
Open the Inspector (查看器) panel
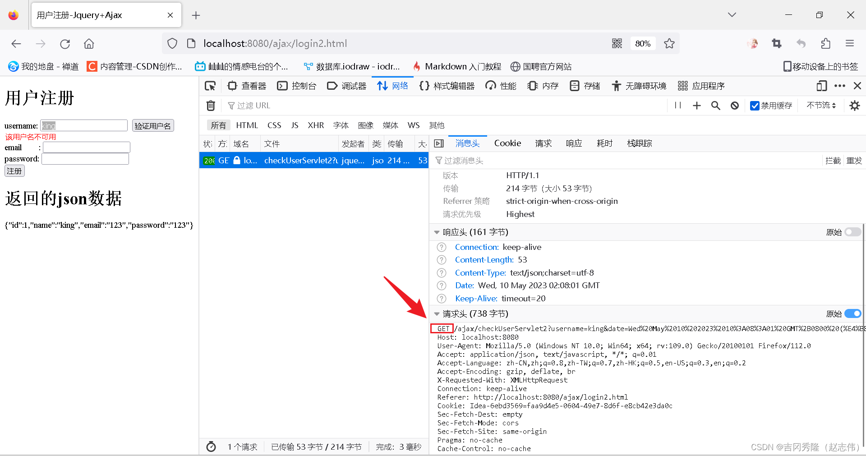(247, 86)
